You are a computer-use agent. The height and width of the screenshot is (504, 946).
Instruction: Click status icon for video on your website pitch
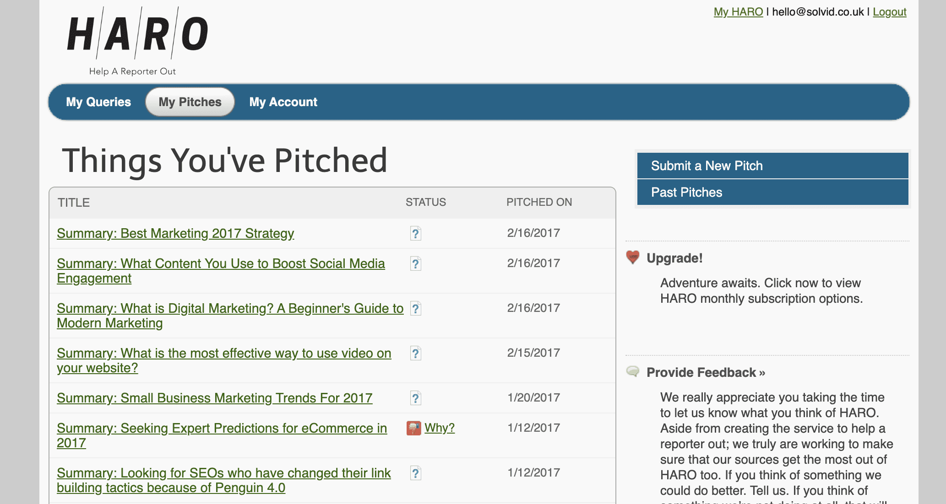pyautogui.click(x=415, y=353)
